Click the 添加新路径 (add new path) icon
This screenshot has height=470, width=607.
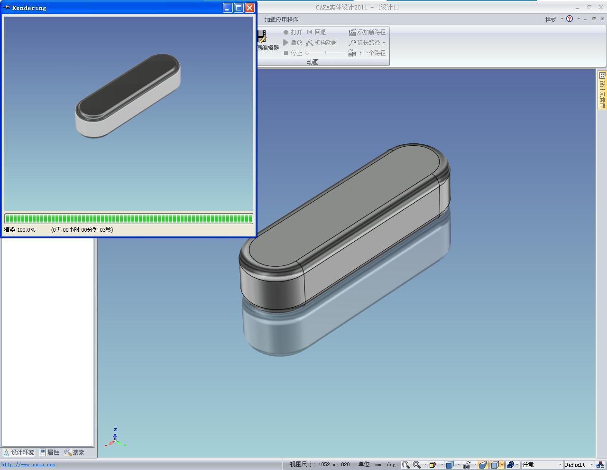pyautogui.click(x=352, y=32)
